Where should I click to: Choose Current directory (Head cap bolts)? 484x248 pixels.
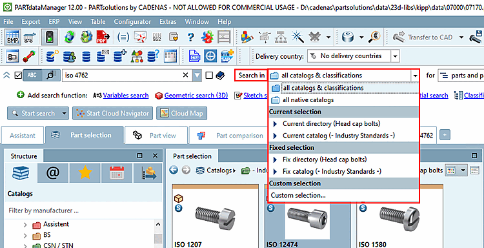[x=343, y=124]
